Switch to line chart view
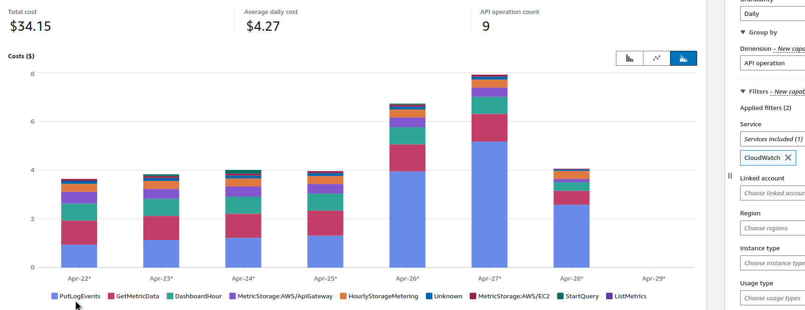805x310 pixels. [657, 58]
